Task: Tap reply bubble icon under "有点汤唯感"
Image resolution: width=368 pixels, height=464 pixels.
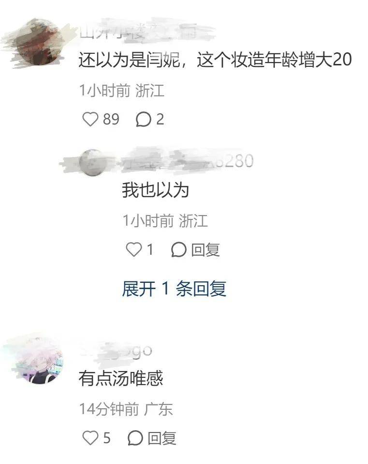Action: [135, 438]
